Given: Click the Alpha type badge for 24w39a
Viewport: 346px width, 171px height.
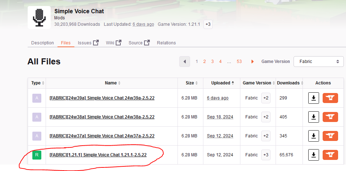Looking at the screenshot, I should point(37,98).
